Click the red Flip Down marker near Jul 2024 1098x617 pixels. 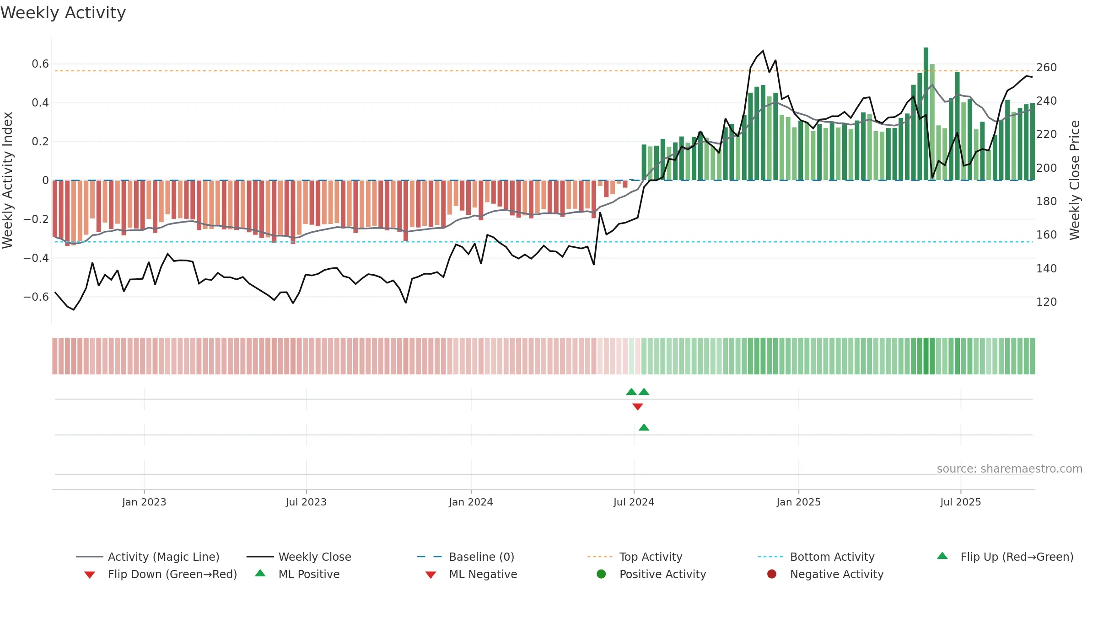638,407
